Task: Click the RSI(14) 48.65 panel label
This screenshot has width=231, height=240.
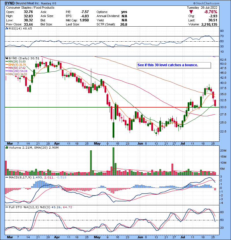Action: pyautogui.click(x=20, y=28)
